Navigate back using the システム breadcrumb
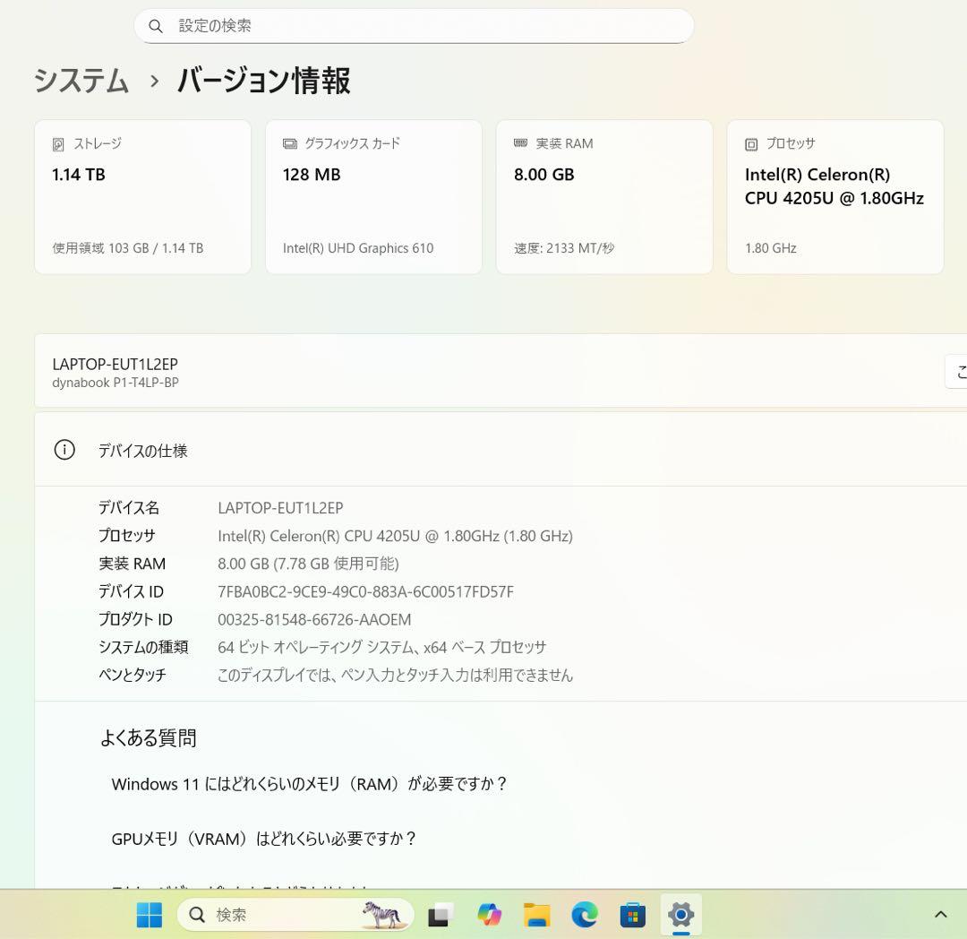Image resolution: width=967 pixels, height=939 pixels. [x=81, y=81]
